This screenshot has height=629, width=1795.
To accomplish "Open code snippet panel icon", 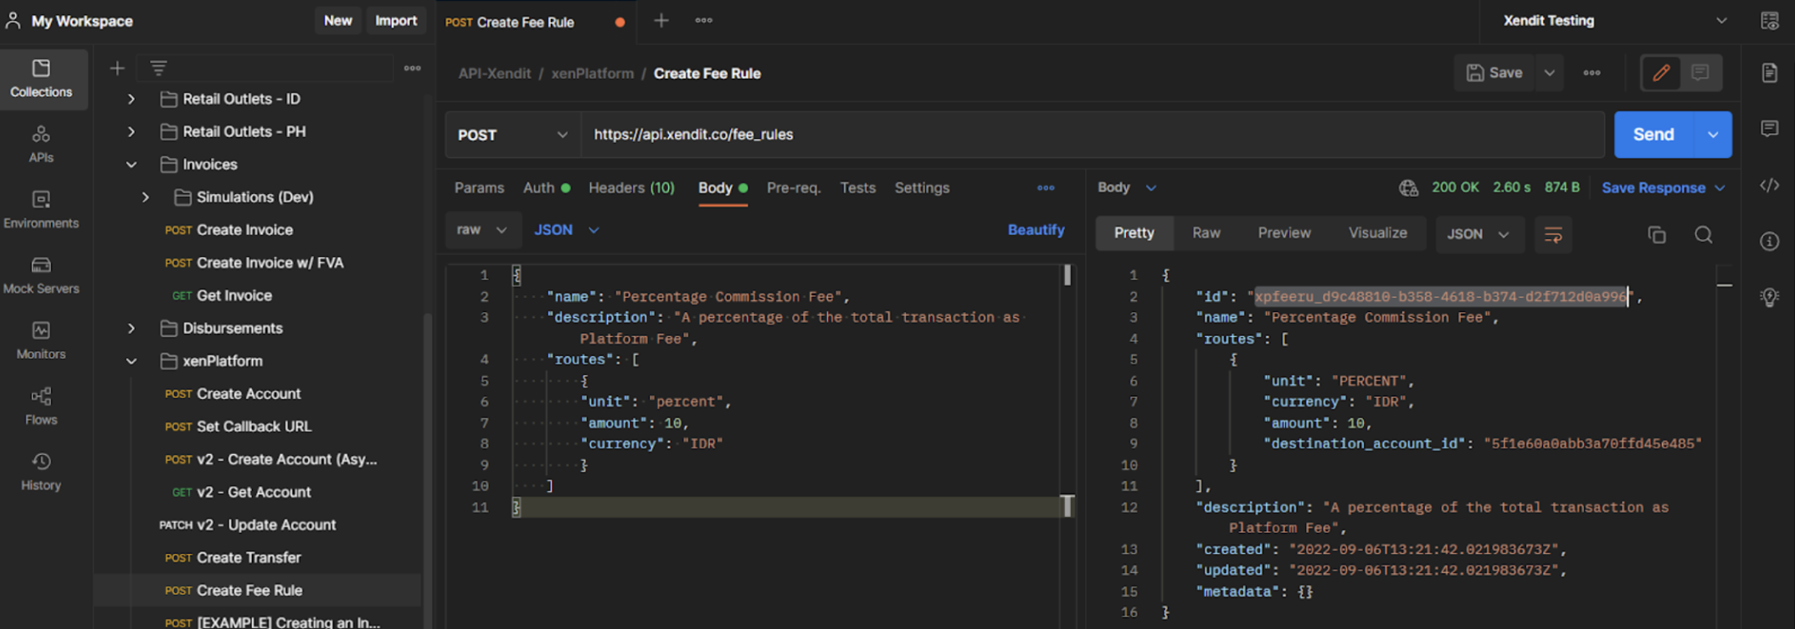I will click(x=1769, y=185).
